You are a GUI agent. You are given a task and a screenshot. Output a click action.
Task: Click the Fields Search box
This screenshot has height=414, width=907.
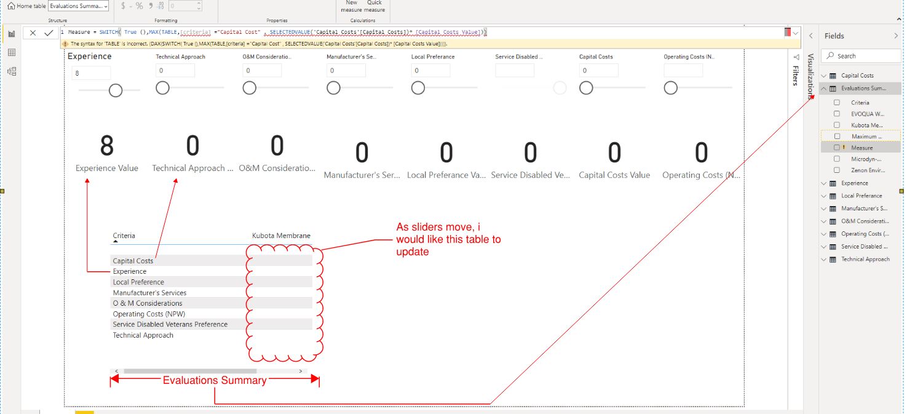click(861, 56)
